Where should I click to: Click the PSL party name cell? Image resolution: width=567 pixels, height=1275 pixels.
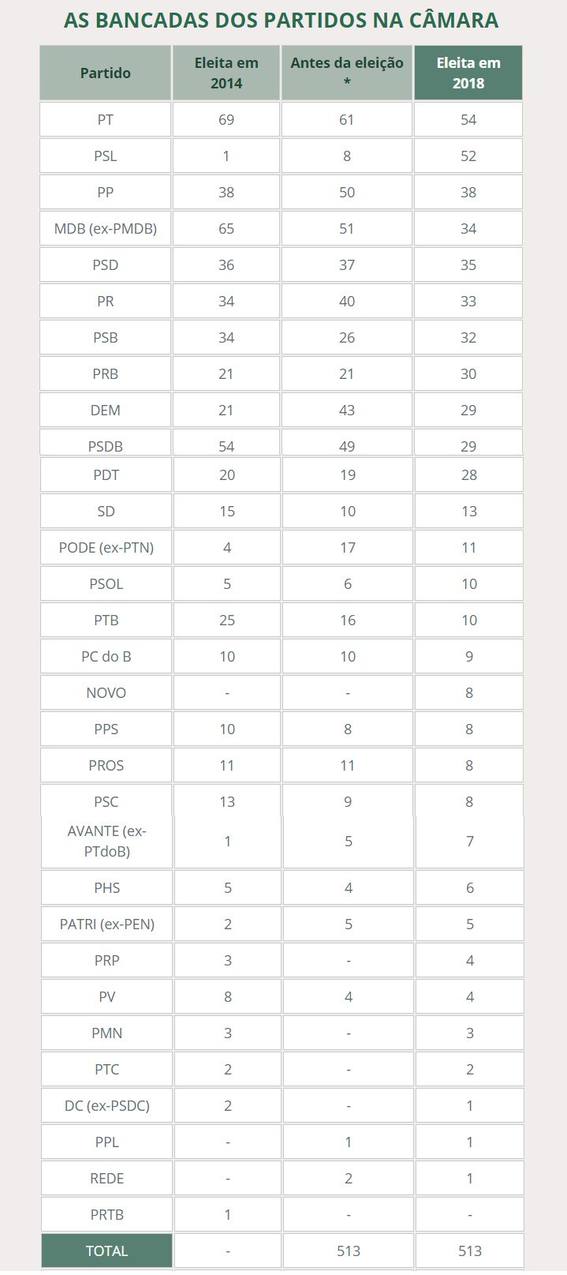point(106,156)
